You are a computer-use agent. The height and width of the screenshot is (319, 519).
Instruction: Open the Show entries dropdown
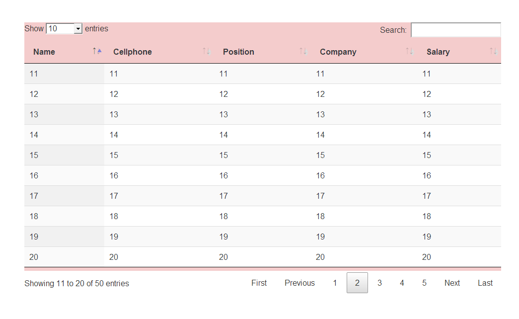point(64,29)
